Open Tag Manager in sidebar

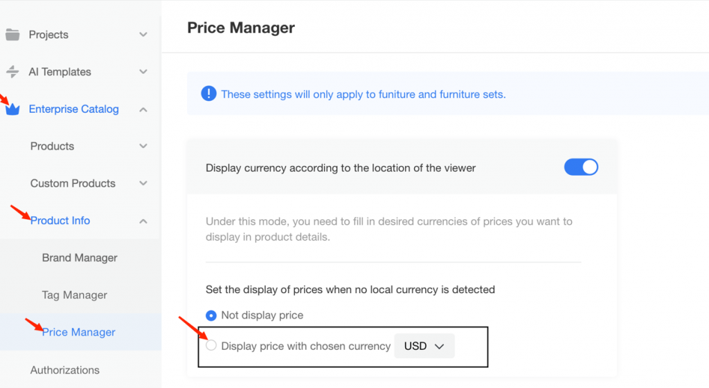click(74, 295)
